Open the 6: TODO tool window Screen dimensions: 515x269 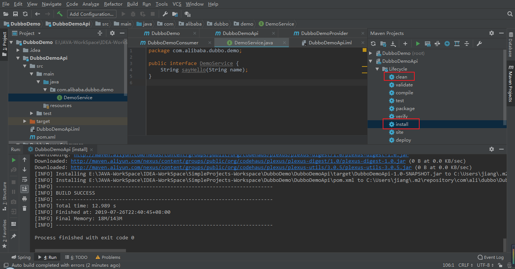click(76, 257)
